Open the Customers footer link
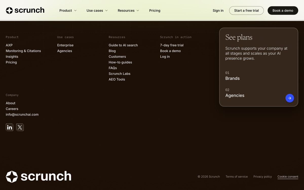The width and height of the screenshot is (304, 190). point(117,56)
